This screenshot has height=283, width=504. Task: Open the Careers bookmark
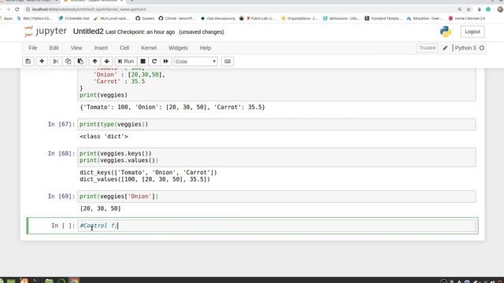pos(145,18)
